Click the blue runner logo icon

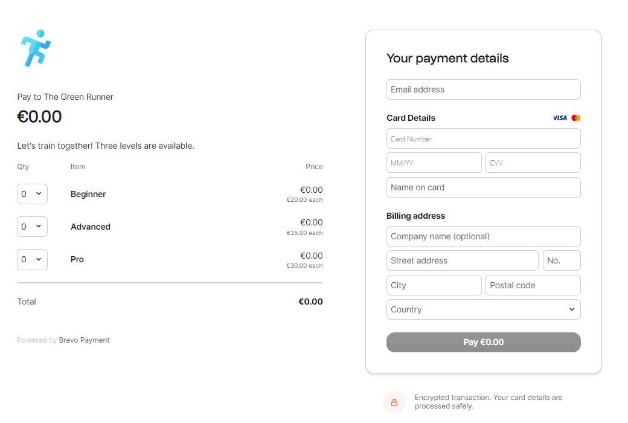point(36,48)
